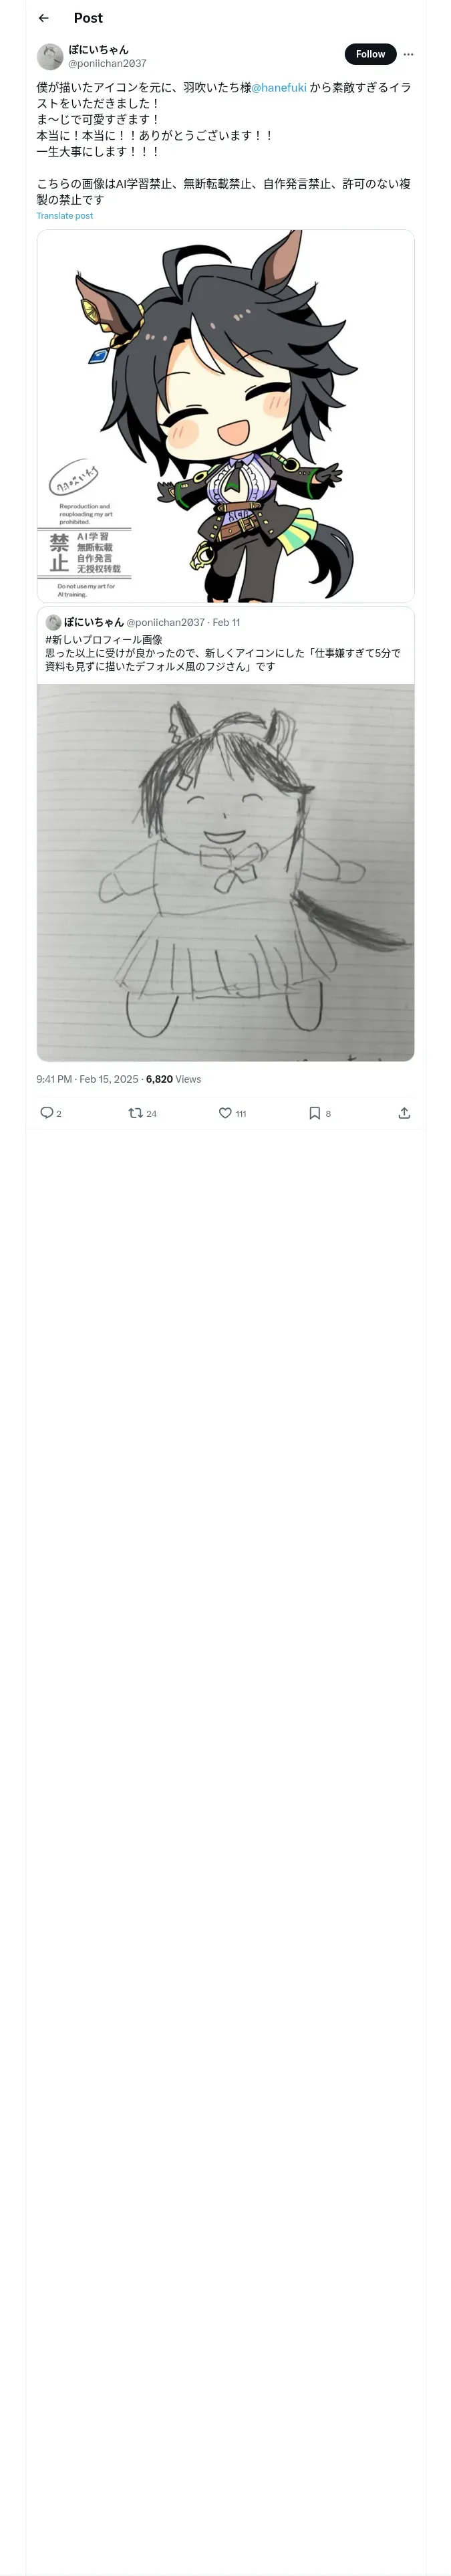451x2576 pixels.
Task: Click Translate post
Action: 65,216
